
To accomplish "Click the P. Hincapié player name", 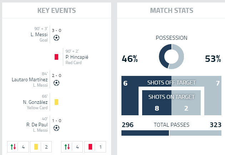I will 77,57.
